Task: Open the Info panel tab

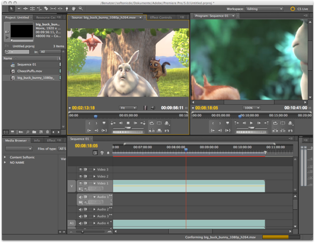Action: click(37, 140)
